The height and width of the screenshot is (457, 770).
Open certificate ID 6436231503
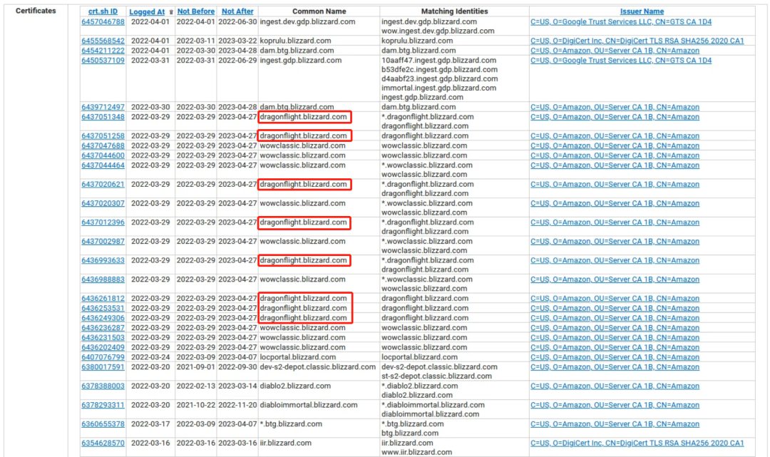(103, 338)
